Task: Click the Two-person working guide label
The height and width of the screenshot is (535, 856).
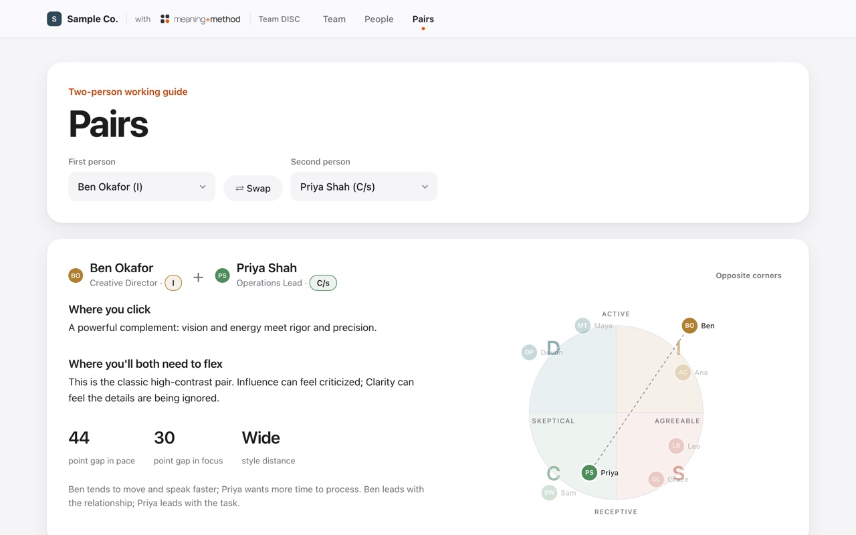Action: coord(128,92)
